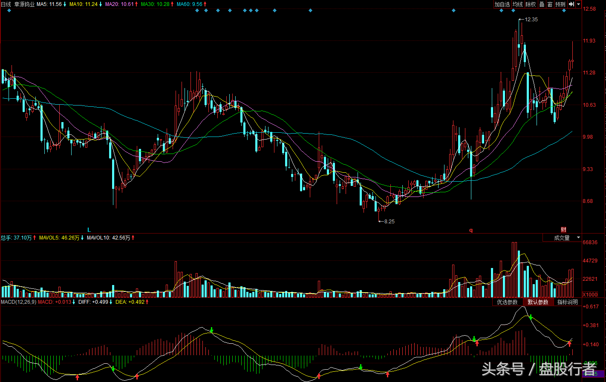Click the 窗 multi-window button
The width and height of the screenshot is (606, 382).
(x=550, y=4)
